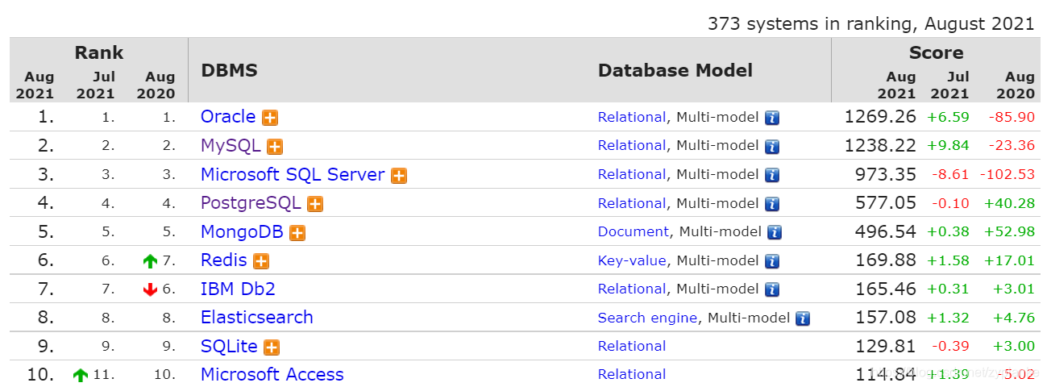Image resolution: width=1047 pixels, height=387 pixels.
Task: Click Relational model link in Oracle row
Action: click(x=632, y=117)
